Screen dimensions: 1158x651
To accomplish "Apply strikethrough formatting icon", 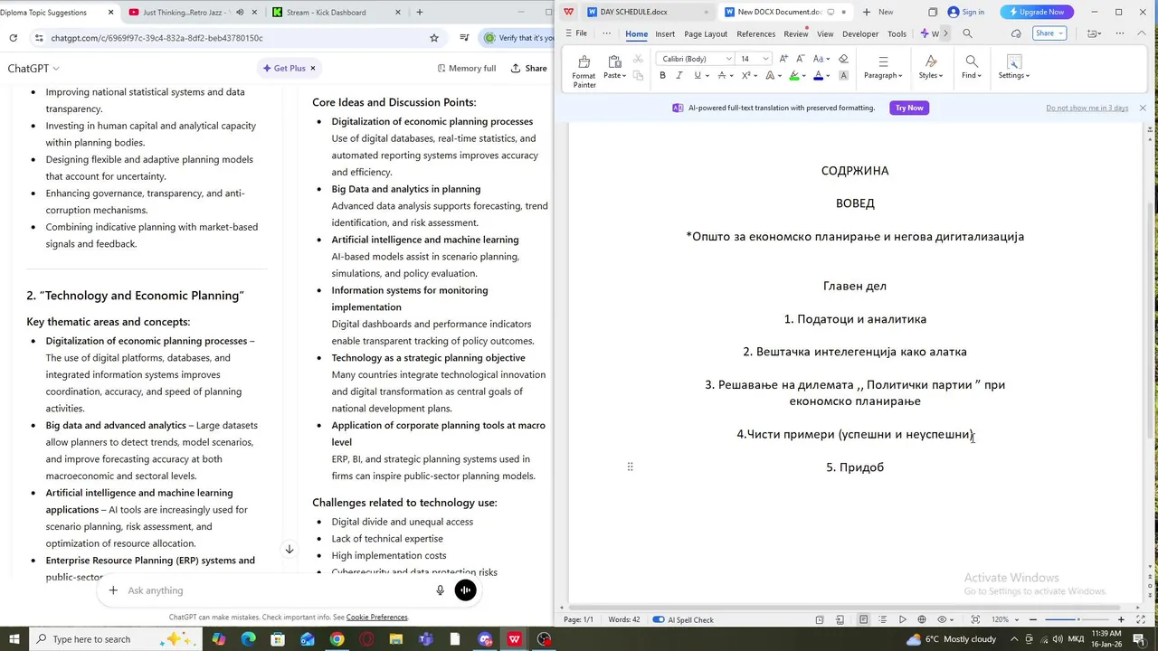I will tap(722, 75).
